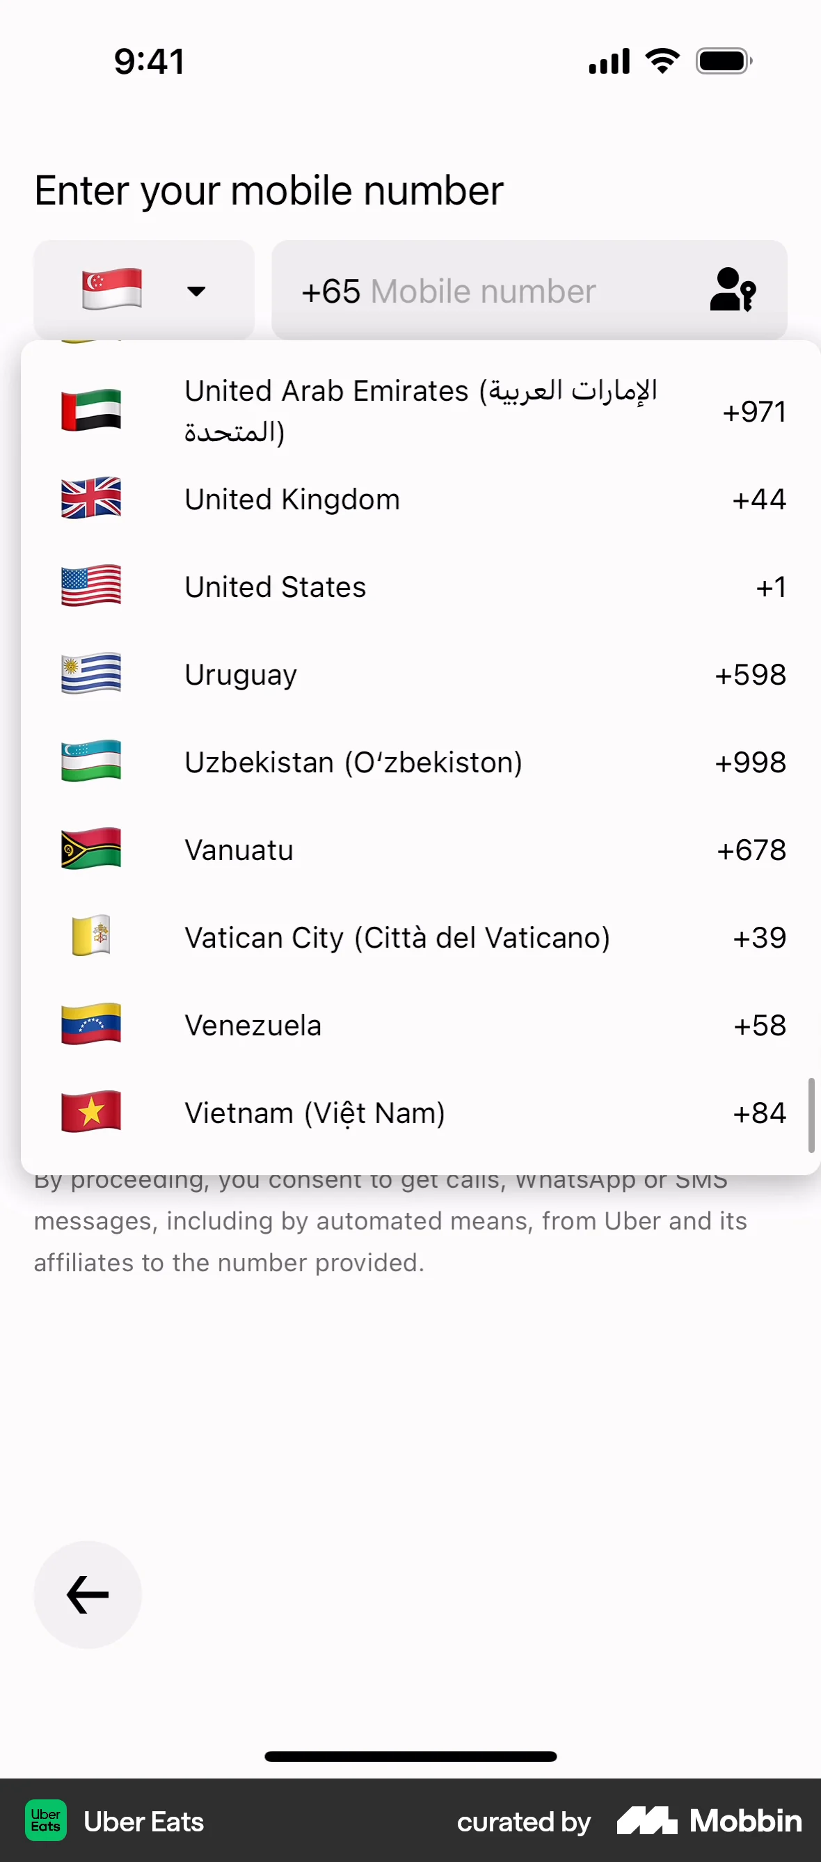The height and width of the screenshot is (1862, 821).
Task: Select Vatican City (Città del Vaticano)
Action: click(397, 938)
